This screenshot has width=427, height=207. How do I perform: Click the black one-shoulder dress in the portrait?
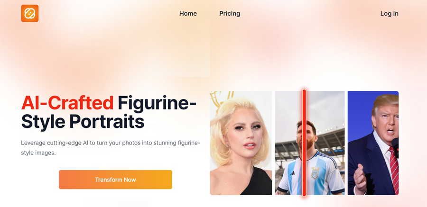tap(257, 182)
